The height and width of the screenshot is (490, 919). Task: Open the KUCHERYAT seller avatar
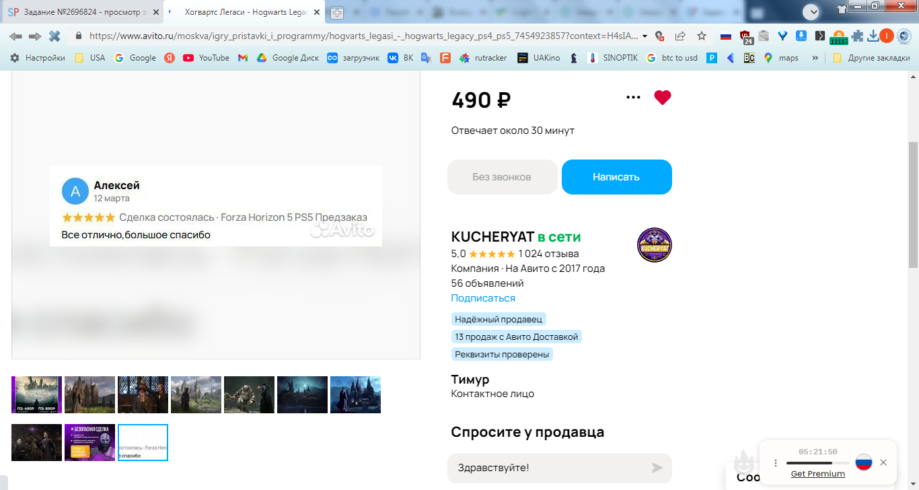coord(655,245)
